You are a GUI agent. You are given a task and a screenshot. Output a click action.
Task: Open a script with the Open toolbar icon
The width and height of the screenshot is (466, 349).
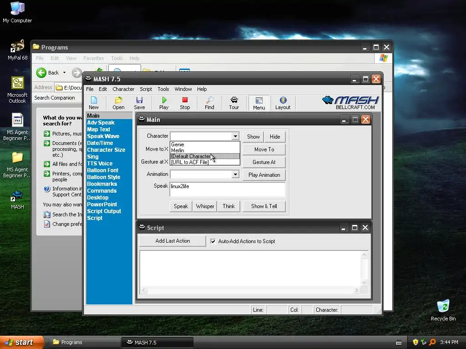118,103
